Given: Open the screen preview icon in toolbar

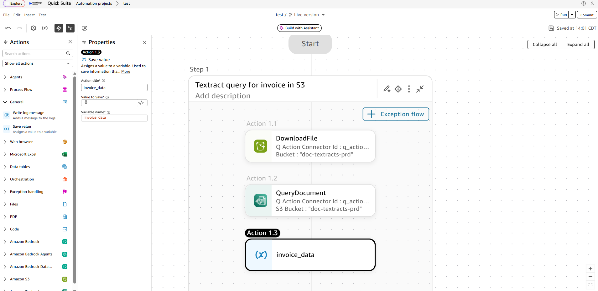Looking at the screenshot, I should point(84,28).
